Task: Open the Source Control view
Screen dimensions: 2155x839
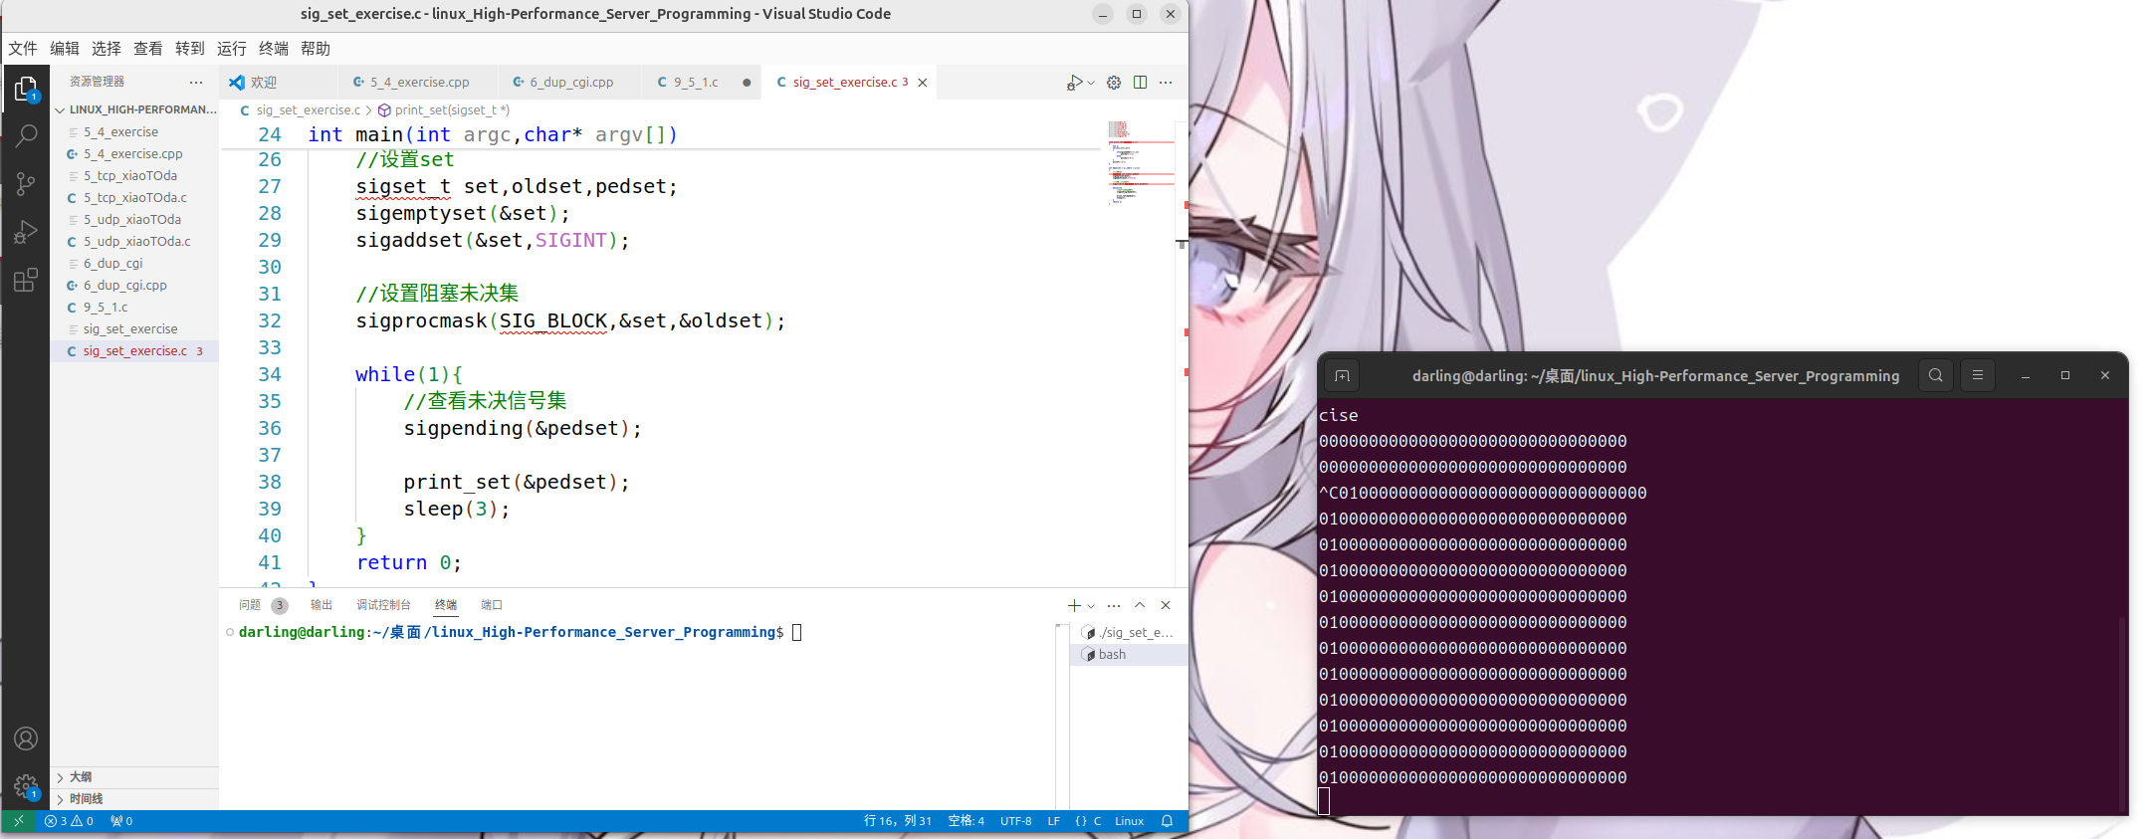Action: coord(26,183)
